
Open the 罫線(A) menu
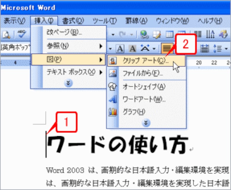[x=136, y=21]
